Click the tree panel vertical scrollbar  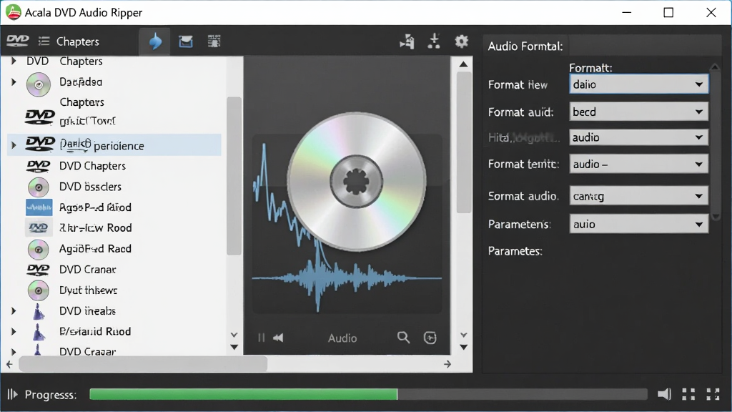point(234,176)
